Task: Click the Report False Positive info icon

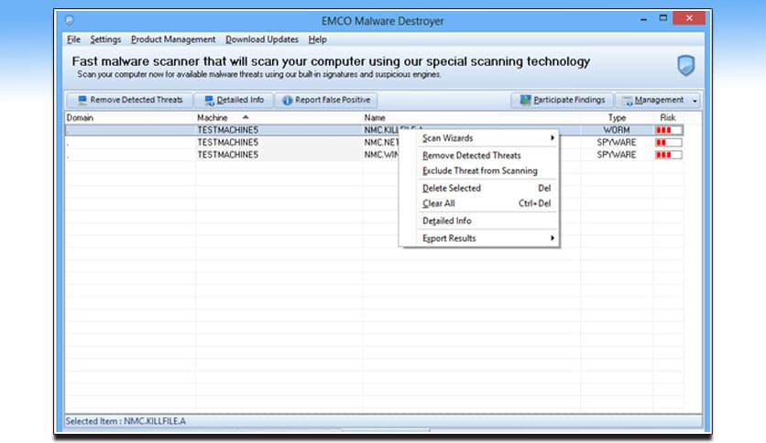Action: (288, 100)
